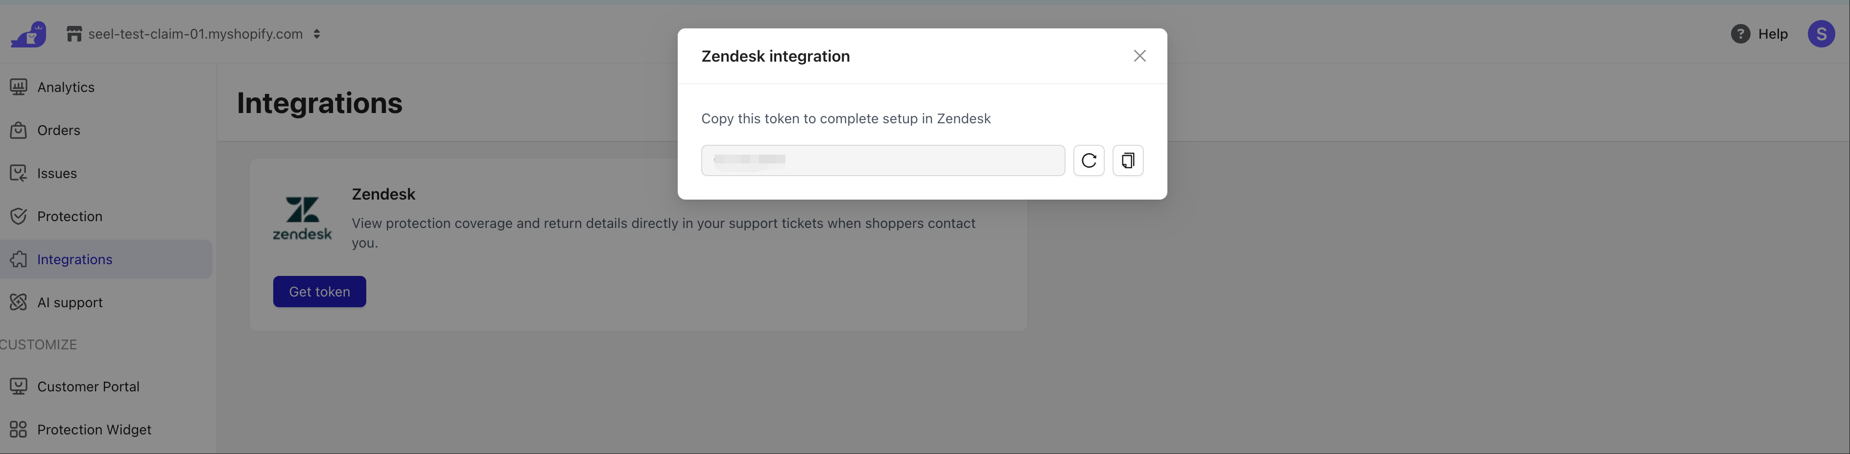1850x454 pixels.
Task: Navigate to Issues section
Action: pos(57,173)
